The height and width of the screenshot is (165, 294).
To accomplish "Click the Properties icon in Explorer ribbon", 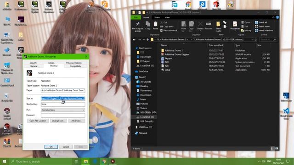I will tap(235, 26).
